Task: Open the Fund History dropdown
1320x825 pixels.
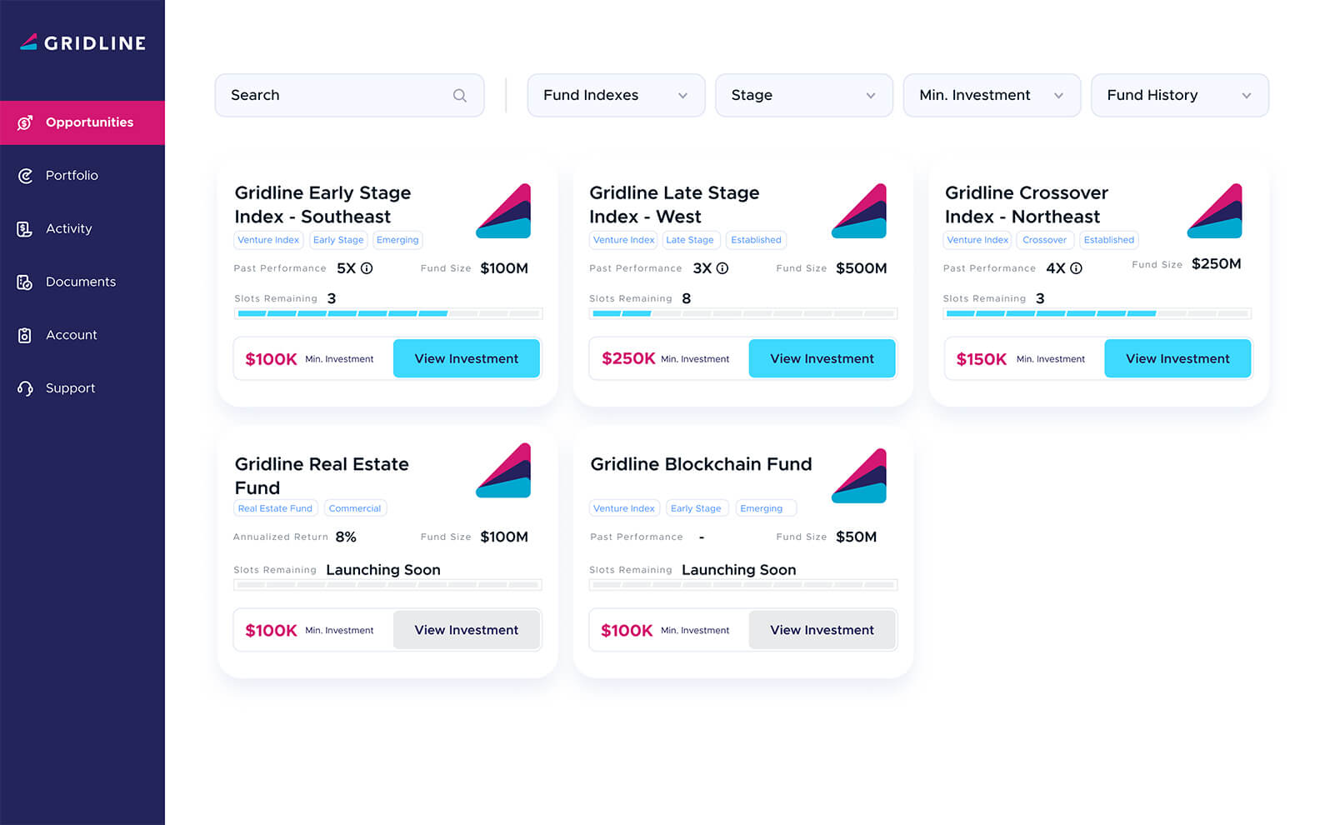Action: (1179, 96)
